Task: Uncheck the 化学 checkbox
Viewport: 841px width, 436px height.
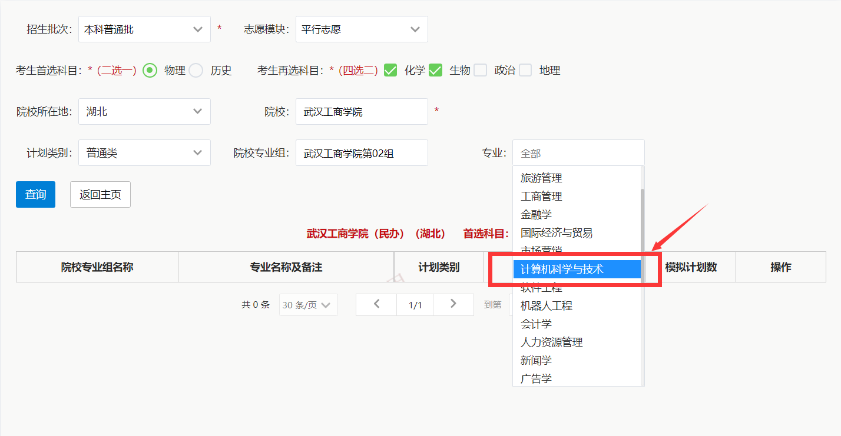Action: (x=391, y=70)
